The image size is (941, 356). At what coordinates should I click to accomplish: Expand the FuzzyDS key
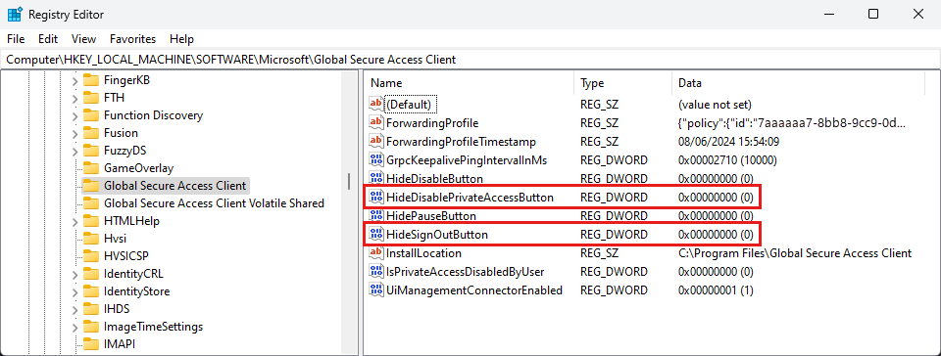[x=75, y=151]
